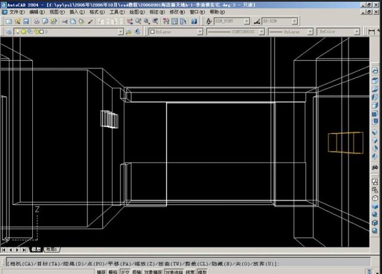Open the Layer Properties Manager icon
382x274 pixels.
9,32
